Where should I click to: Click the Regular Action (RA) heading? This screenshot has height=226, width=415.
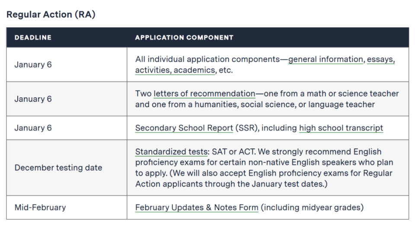click(x=51, y=14)
